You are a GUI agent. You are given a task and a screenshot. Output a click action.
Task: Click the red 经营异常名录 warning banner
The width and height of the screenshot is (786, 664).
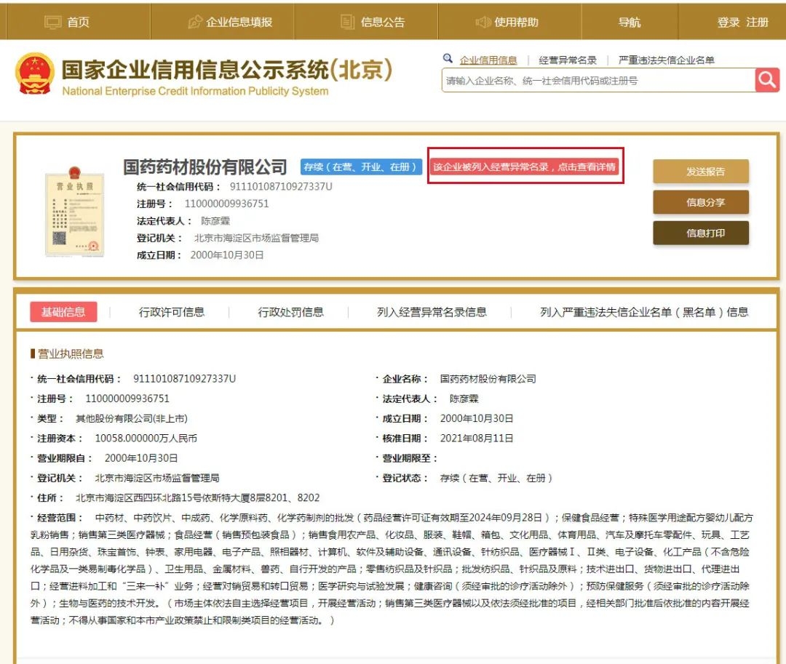pyautogui.click(x=524, y=167)
